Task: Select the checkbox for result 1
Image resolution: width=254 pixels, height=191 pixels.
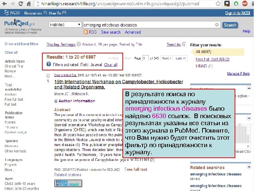Action: pos(48,76)
